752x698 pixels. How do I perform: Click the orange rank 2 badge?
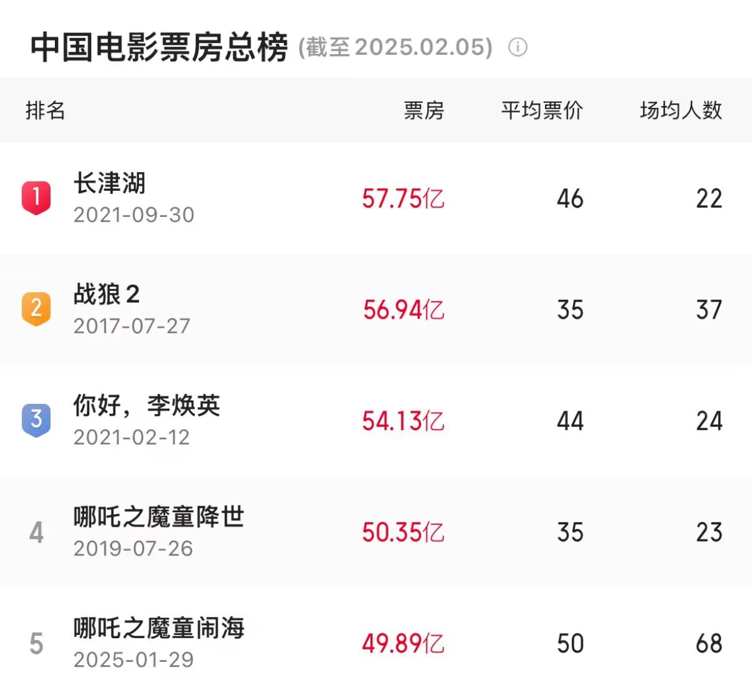[x=36, y=308]
